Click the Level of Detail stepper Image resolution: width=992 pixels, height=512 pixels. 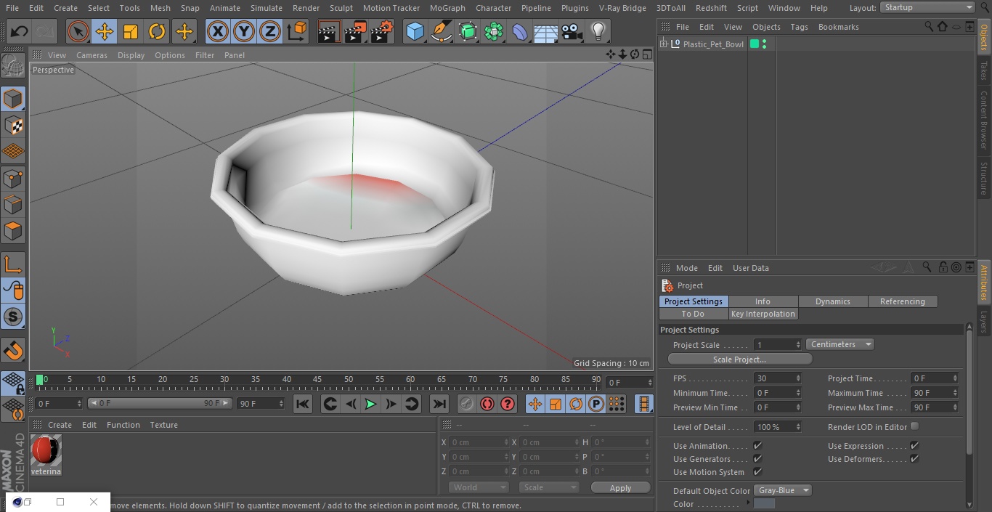coord(798,427)
